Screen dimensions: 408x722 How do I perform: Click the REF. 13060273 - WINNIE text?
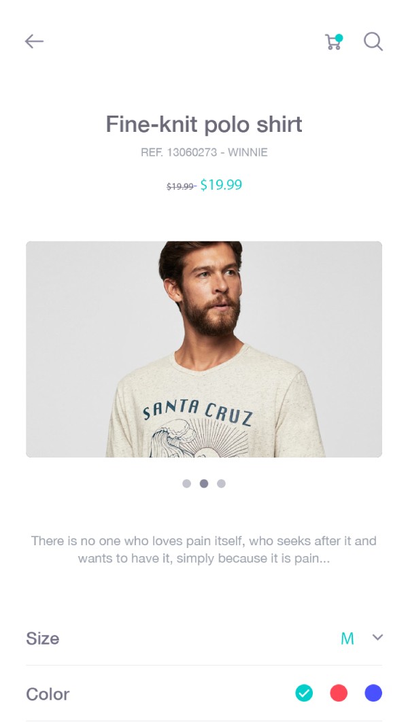(x=204, y=152)
